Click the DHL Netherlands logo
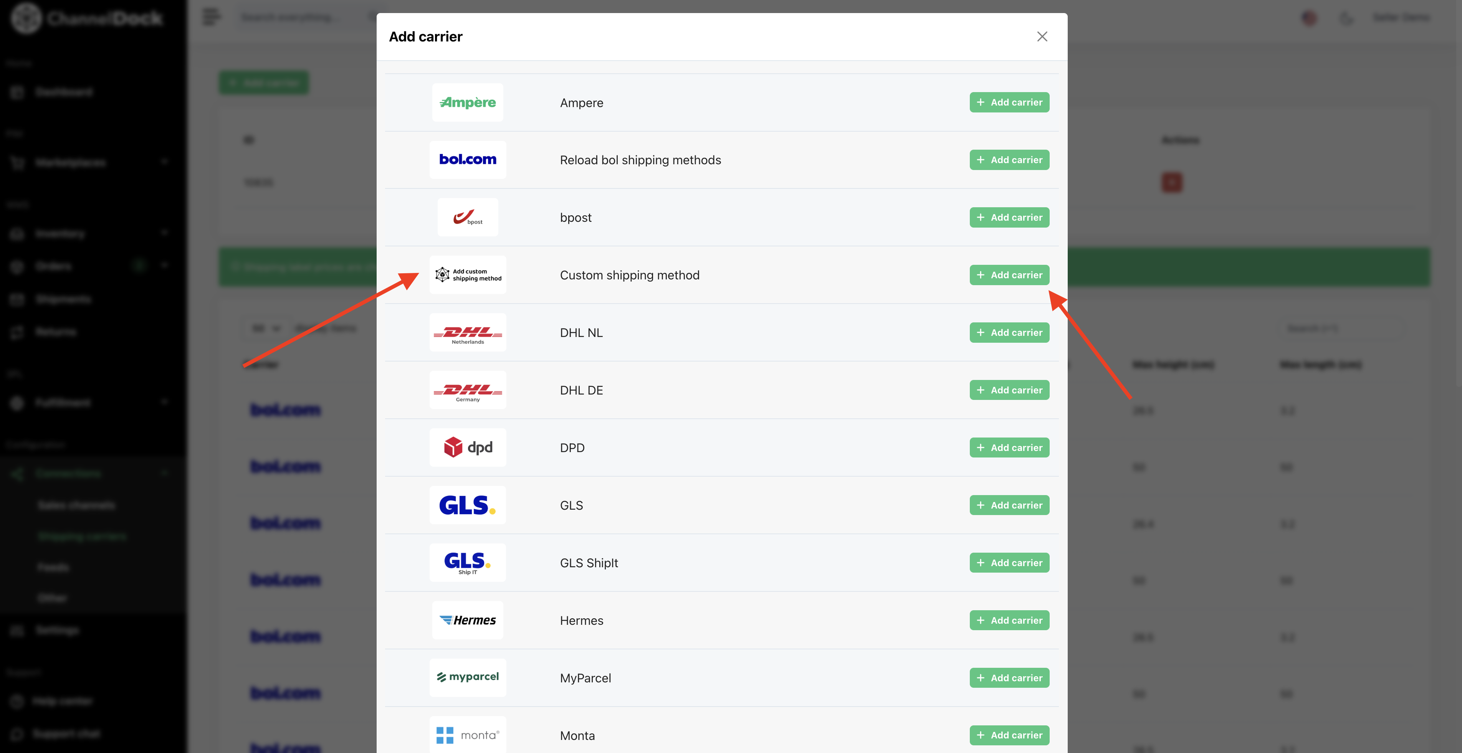This screenshot has width=1462, height=753. pyautogui.click(x=468, y=332)
